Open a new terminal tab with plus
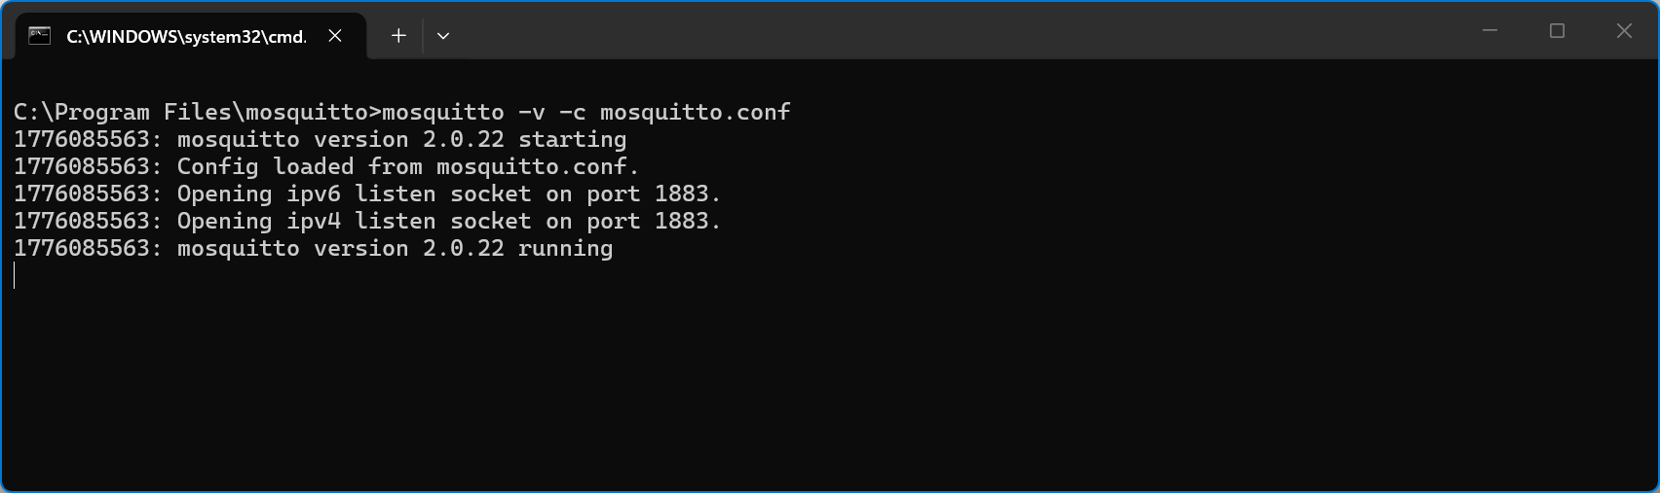The width and height of the screenshot is (1660, 493). (398, 36)
